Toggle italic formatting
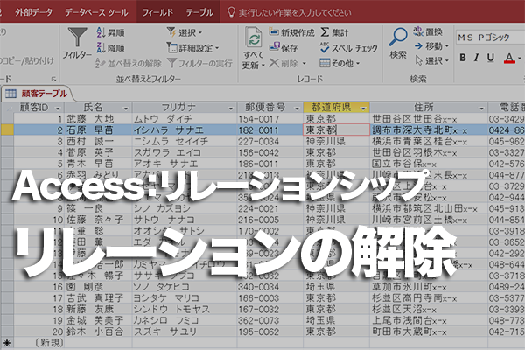This screenshot has width=525, height=350. [477, 58]
